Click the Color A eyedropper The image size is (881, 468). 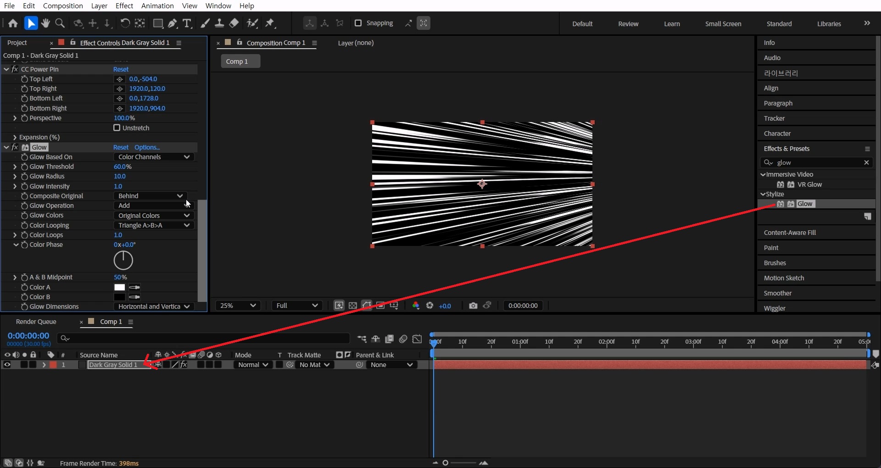click(x=134, y=287)
